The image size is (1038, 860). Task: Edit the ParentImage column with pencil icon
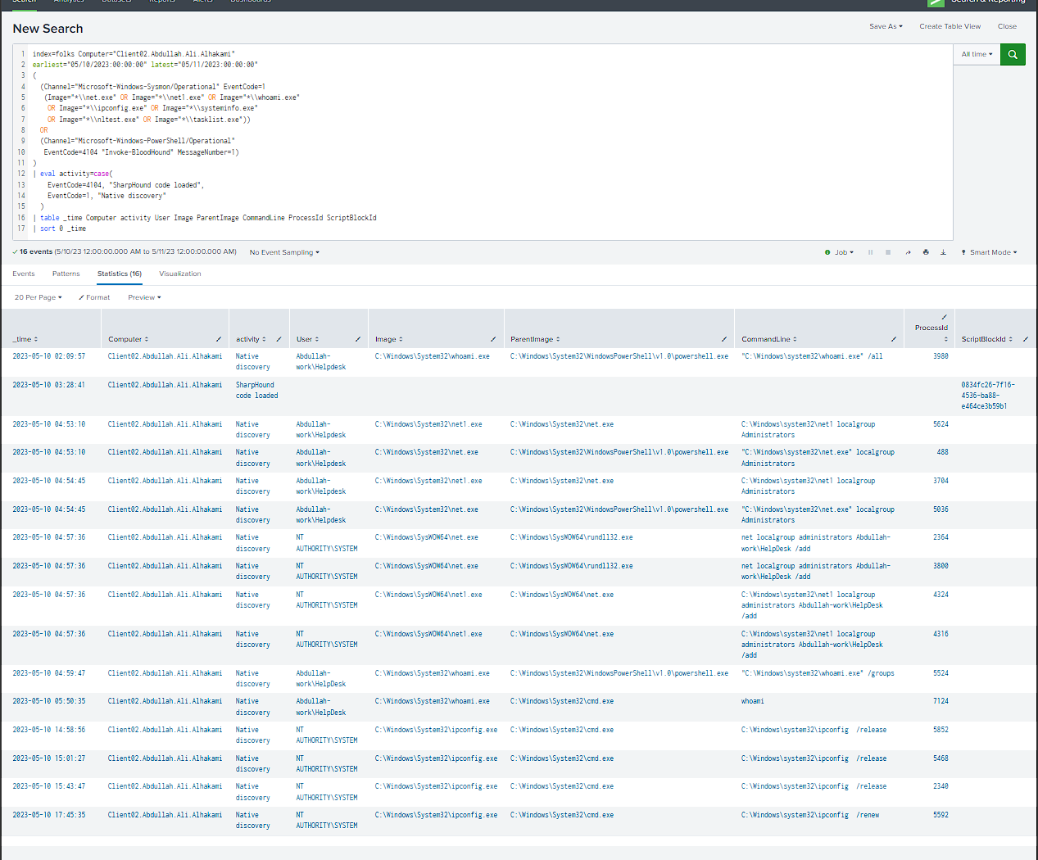724,339
